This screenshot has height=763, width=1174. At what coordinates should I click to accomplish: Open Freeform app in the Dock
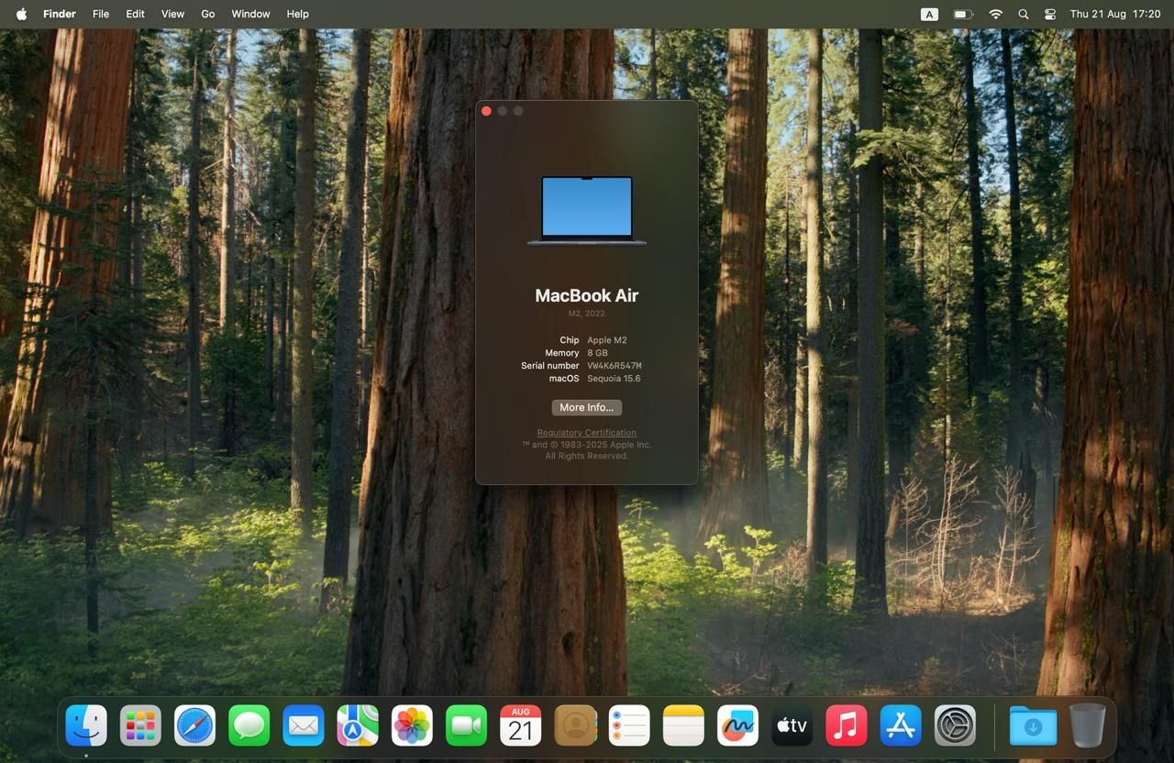[x=737, y=726]
